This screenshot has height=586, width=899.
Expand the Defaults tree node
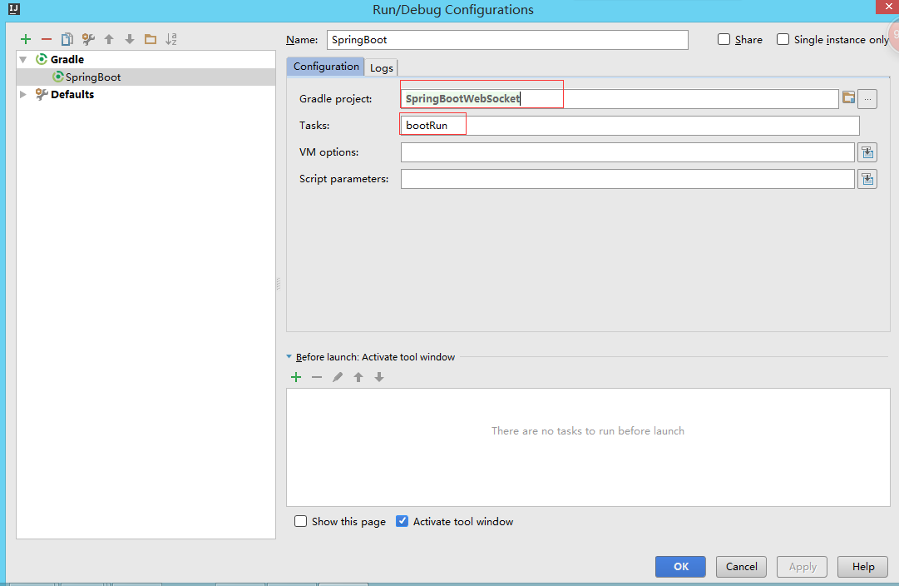coord(23,94)
